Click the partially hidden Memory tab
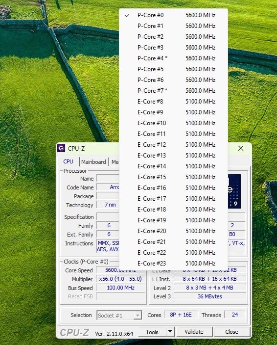The height and width of the screenshot is (345, 277). pyautogui.click(x=115, y=162)
